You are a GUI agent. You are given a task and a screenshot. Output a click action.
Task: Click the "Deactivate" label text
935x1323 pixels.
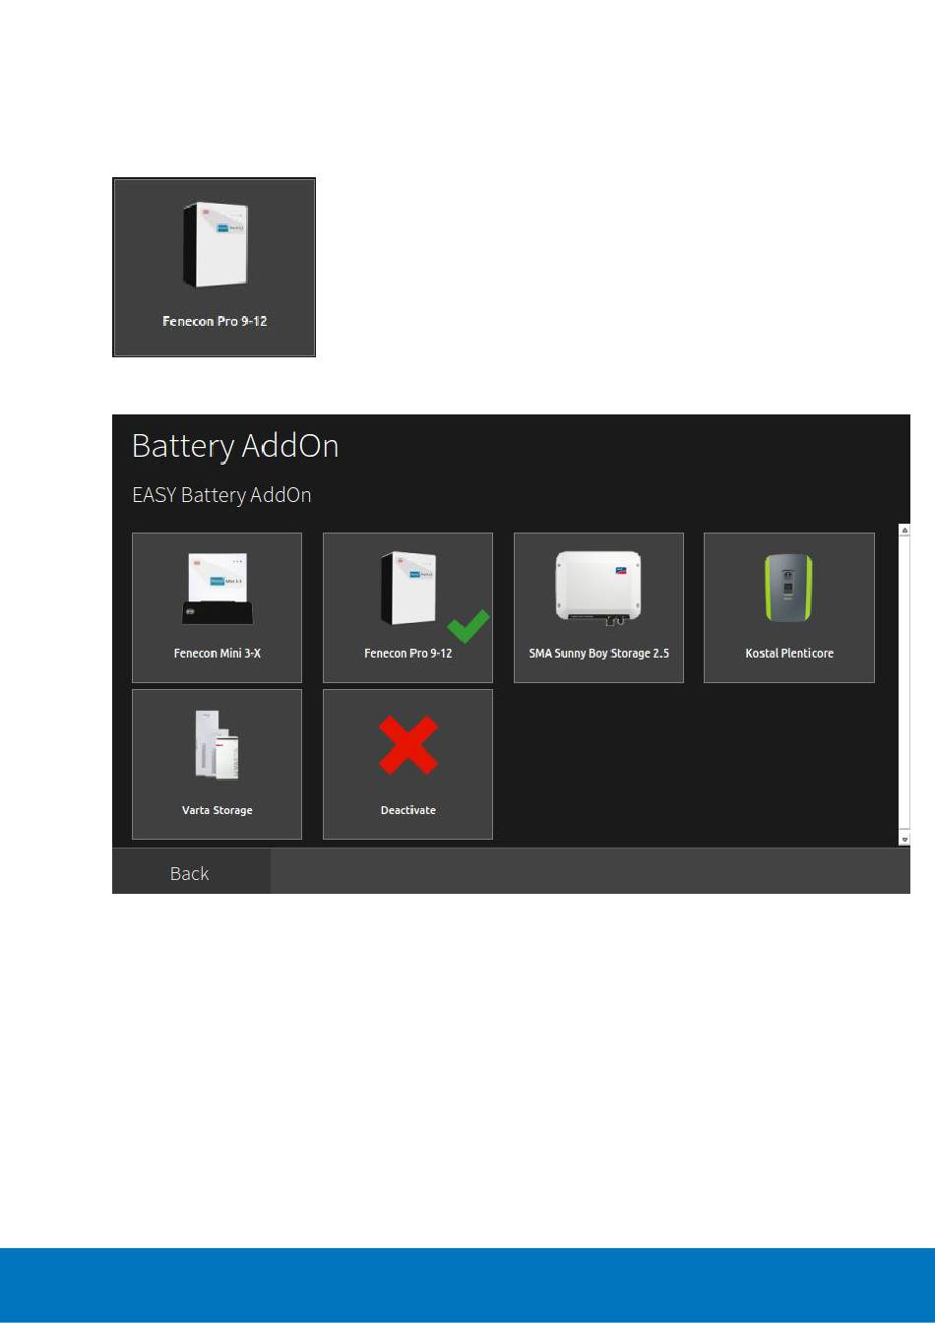click(407, 810)
